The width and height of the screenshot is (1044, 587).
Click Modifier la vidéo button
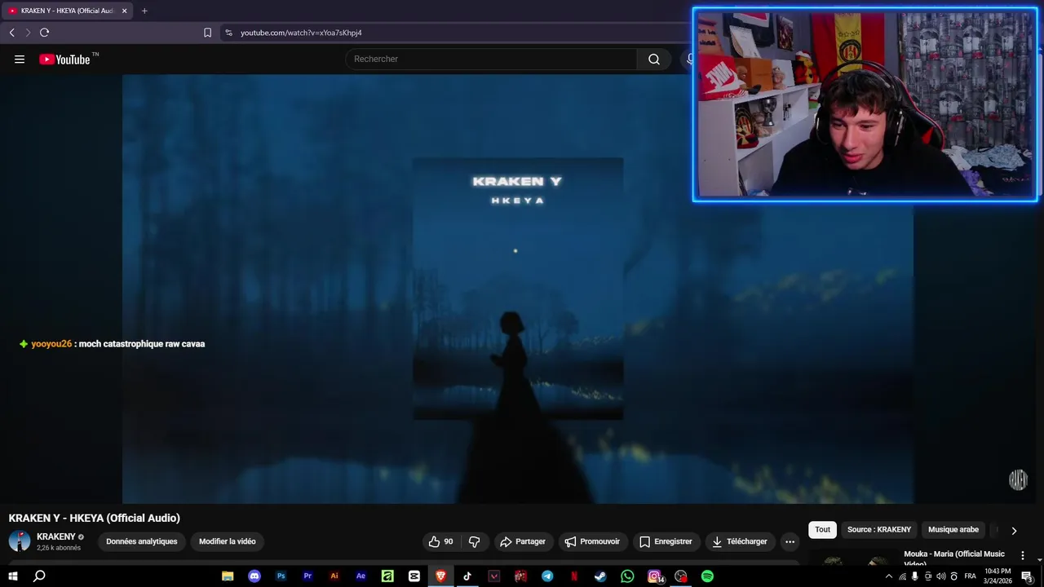[228, 541]
